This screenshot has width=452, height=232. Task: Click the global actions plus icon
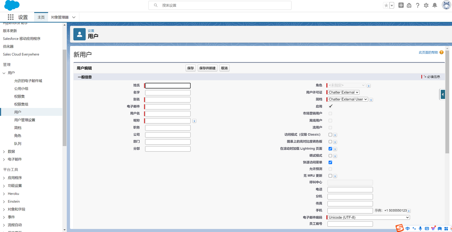(401, 5)
